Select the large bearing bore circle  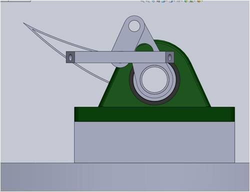coord(155,79)
